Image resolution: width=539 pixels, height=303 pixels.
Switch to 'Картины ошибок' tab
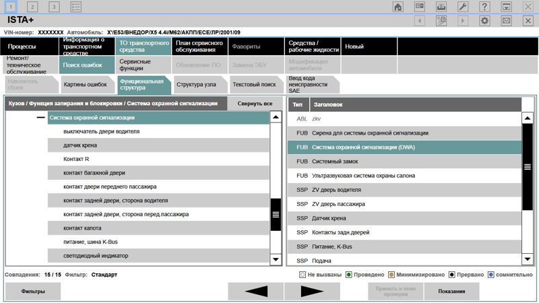tap(85, 85)
